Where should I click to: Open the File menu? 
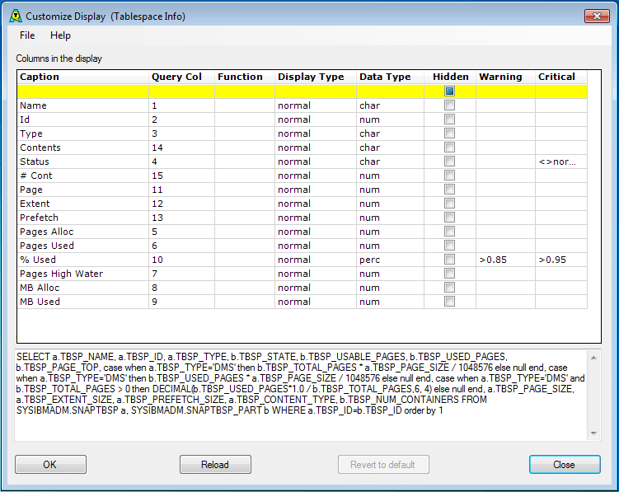(27, 35)
